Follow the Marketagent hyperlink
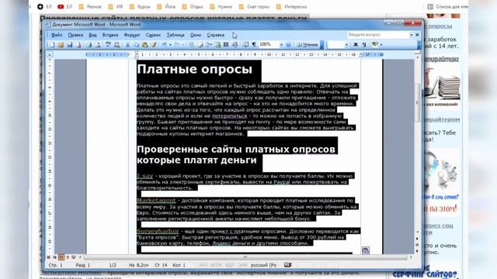 156,201
